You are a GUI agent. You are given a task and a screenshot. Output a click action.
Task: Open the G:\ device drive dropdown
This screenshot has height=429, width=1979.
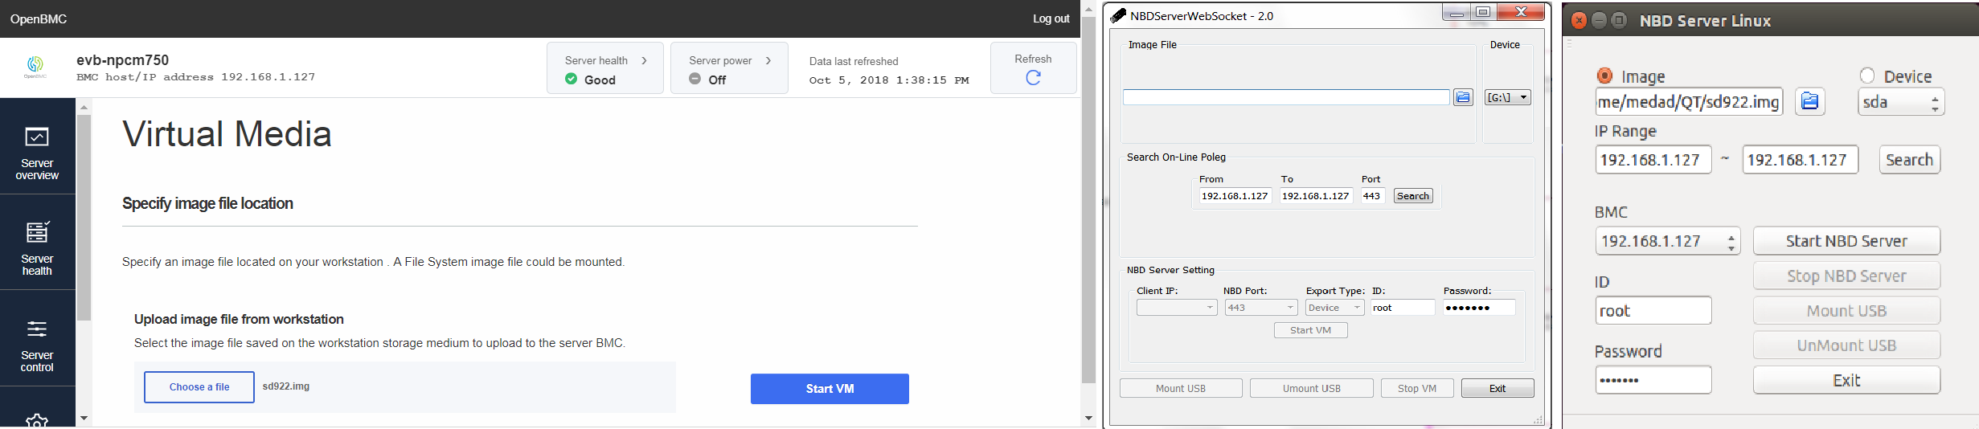(x=1507, y=97)
